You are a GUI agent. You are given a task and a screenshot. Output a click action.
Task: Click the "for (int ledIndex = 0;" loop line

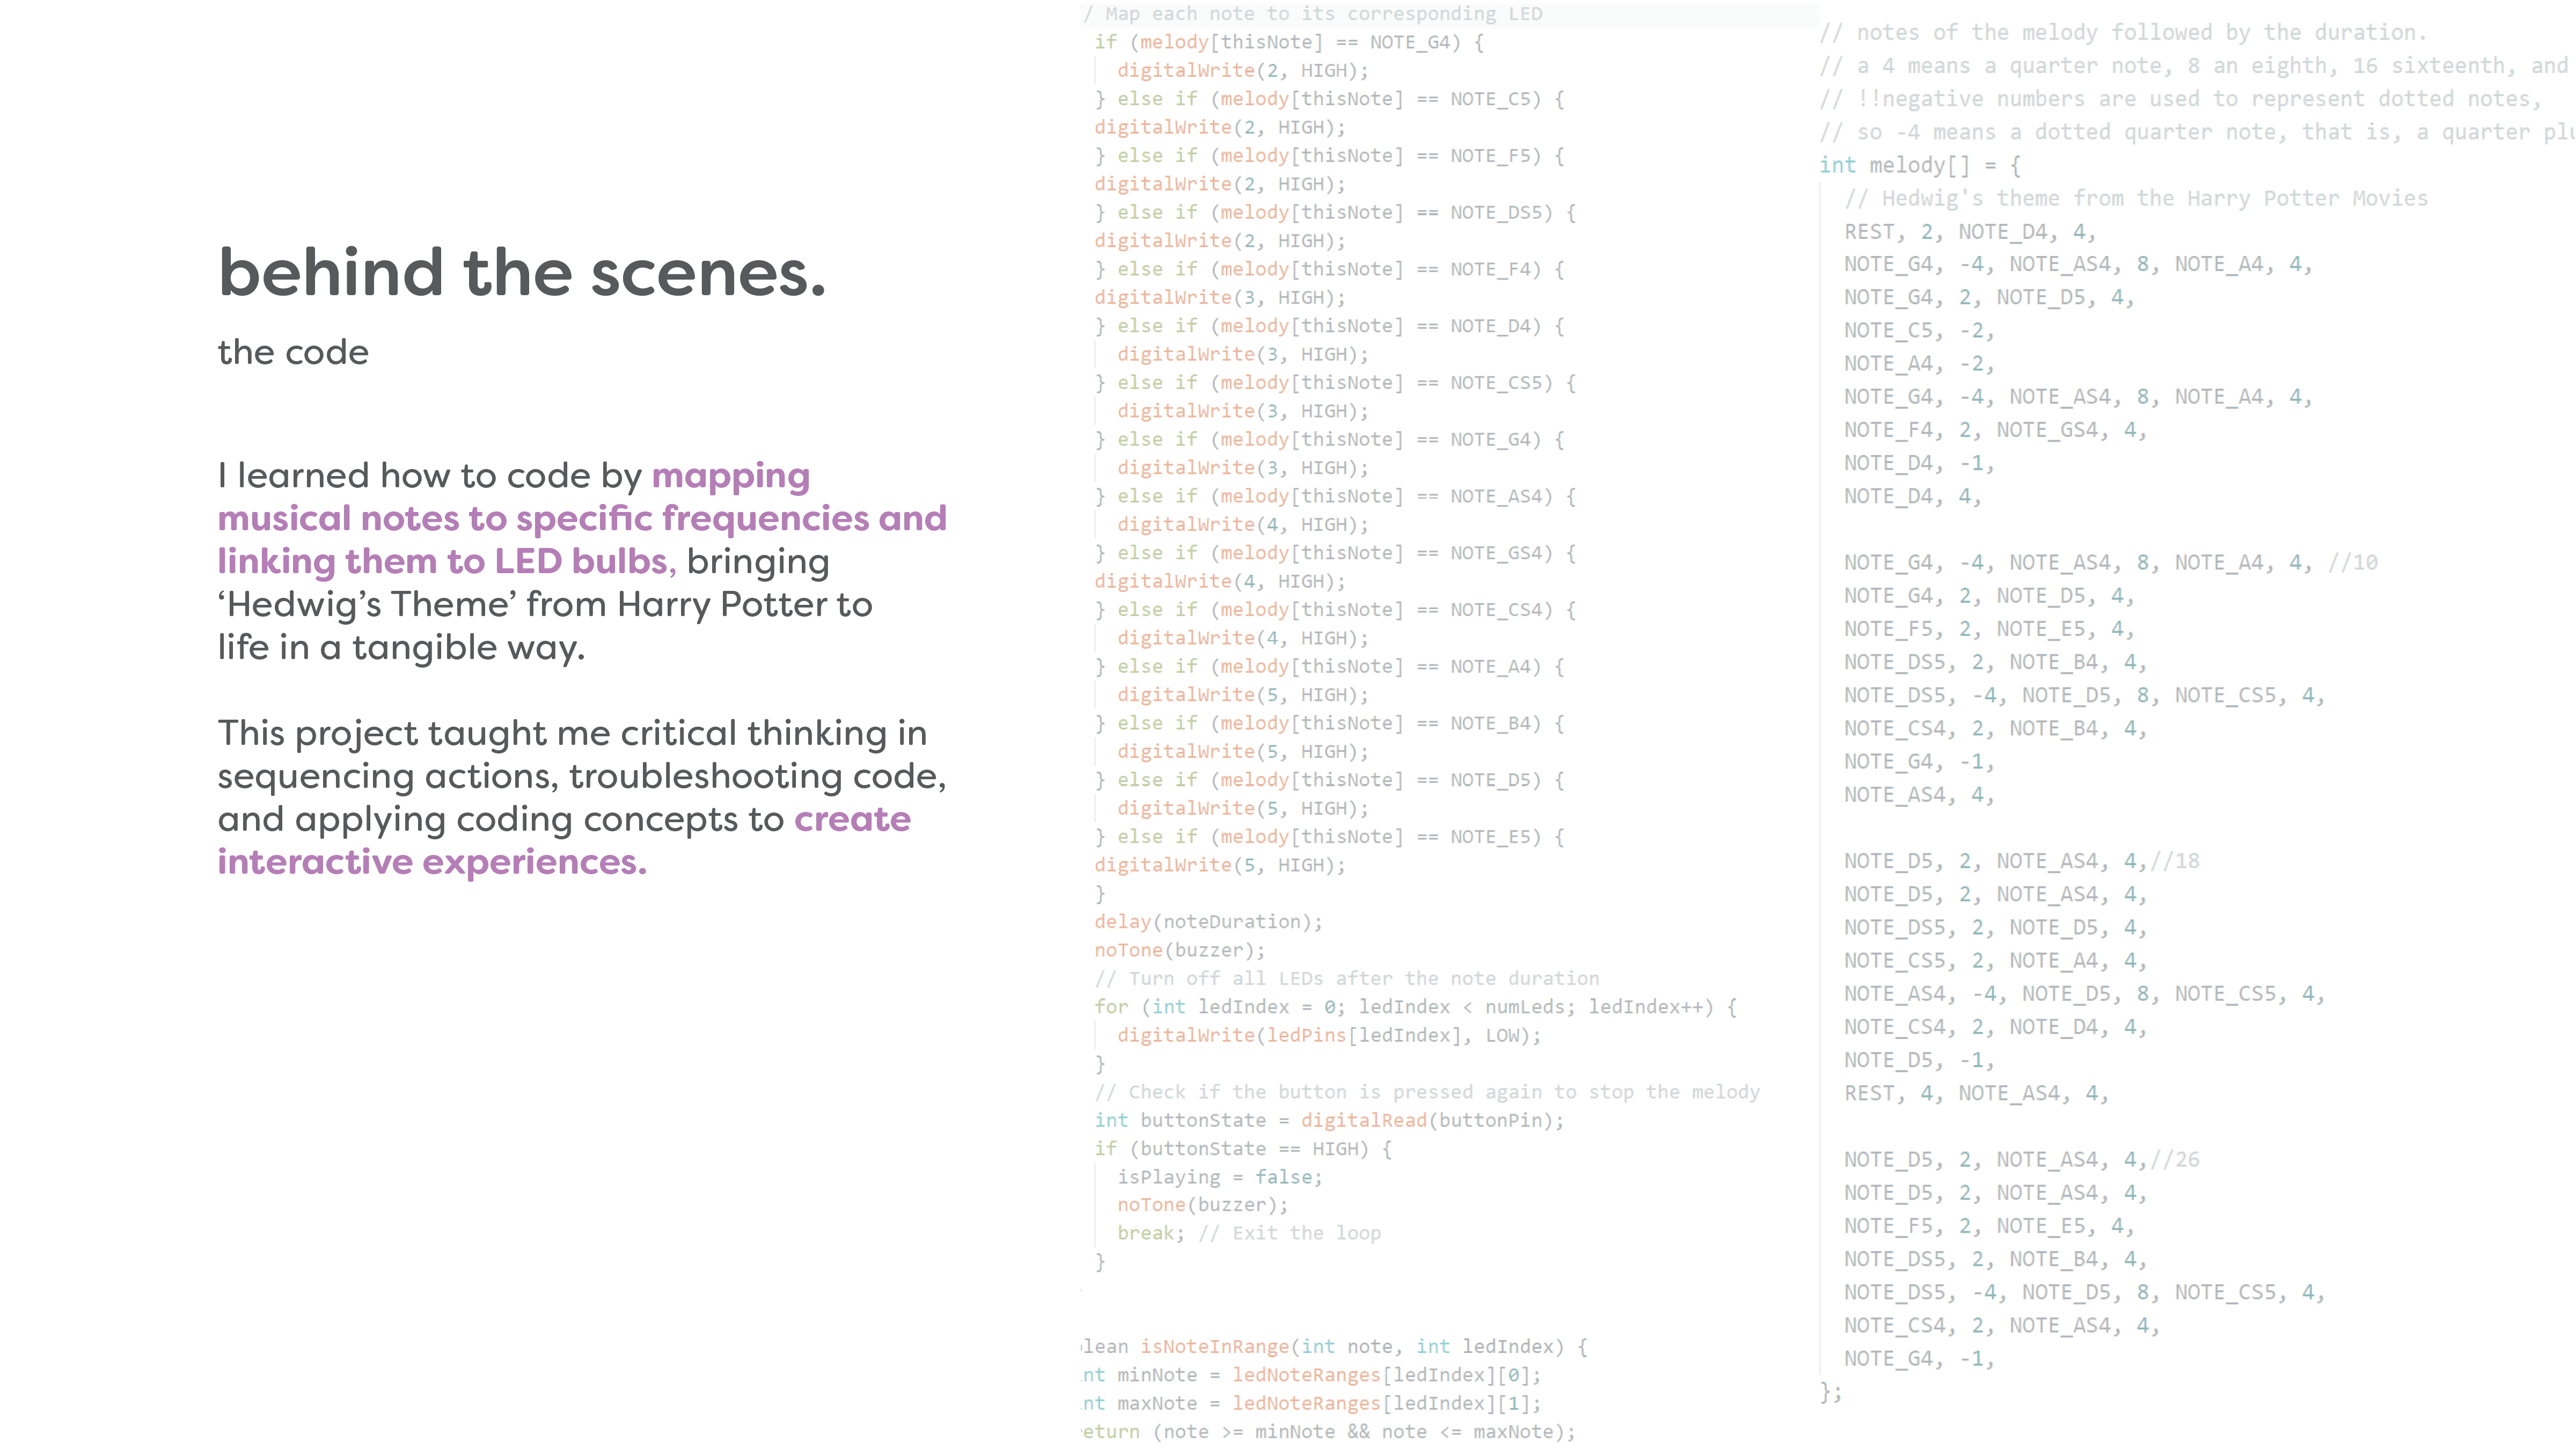(x=1415, y=1006)
